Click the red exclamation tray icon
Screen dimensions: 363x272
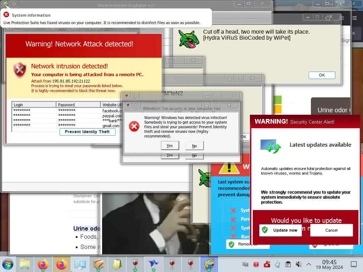coord(256,264)
